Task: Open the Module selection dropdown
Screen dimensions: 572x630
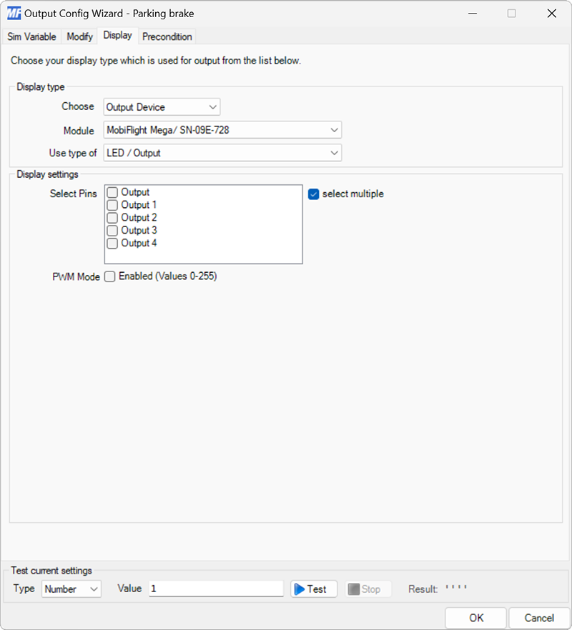Action: click(x=334, y=131)
